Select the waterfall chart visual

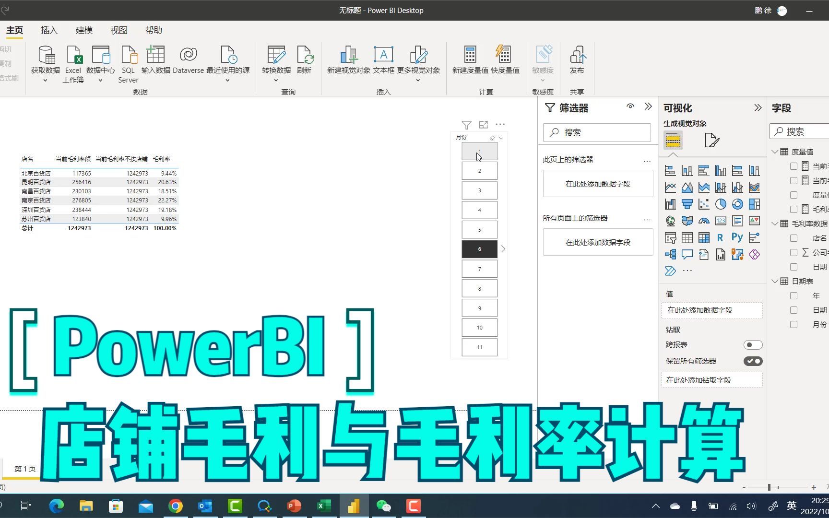click(670, 204)
